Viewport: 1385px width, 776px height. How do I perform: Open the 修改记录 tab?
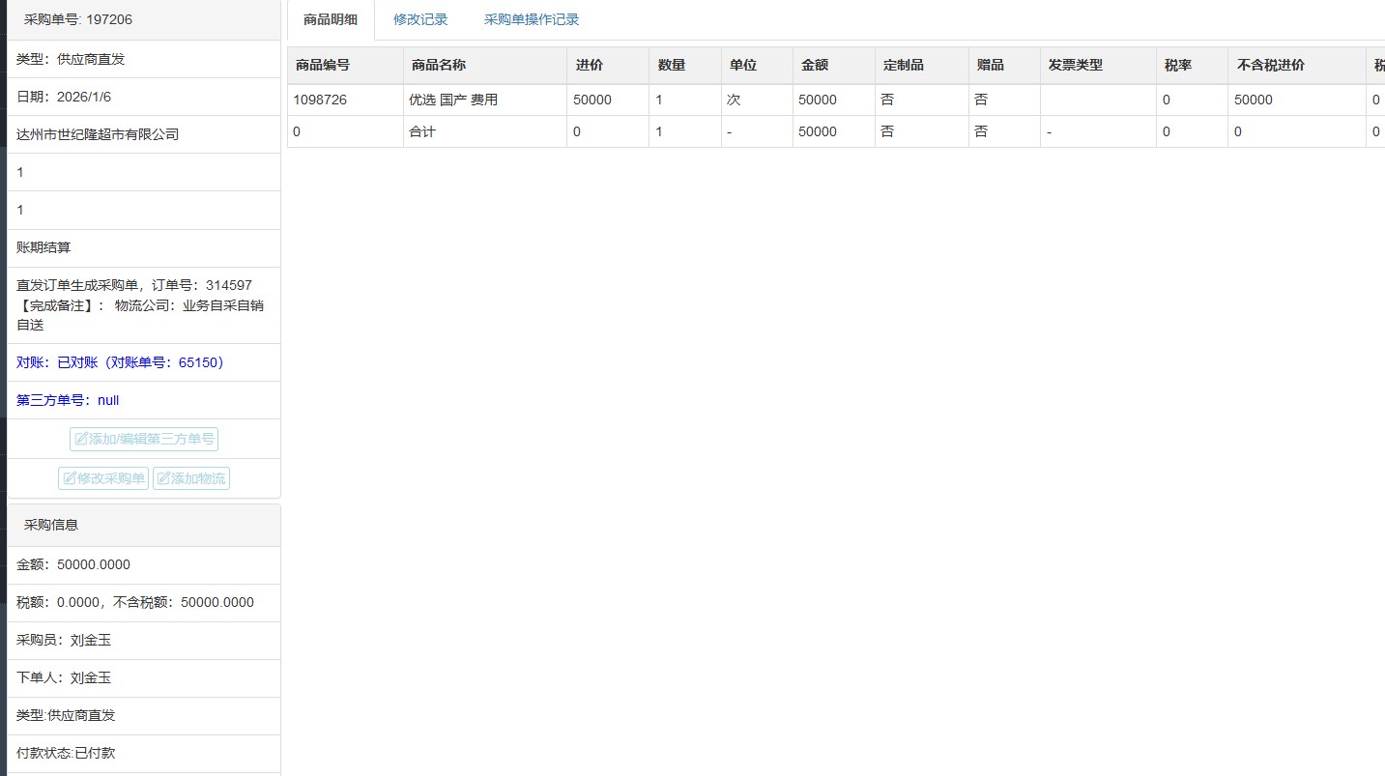pos(420,19)
